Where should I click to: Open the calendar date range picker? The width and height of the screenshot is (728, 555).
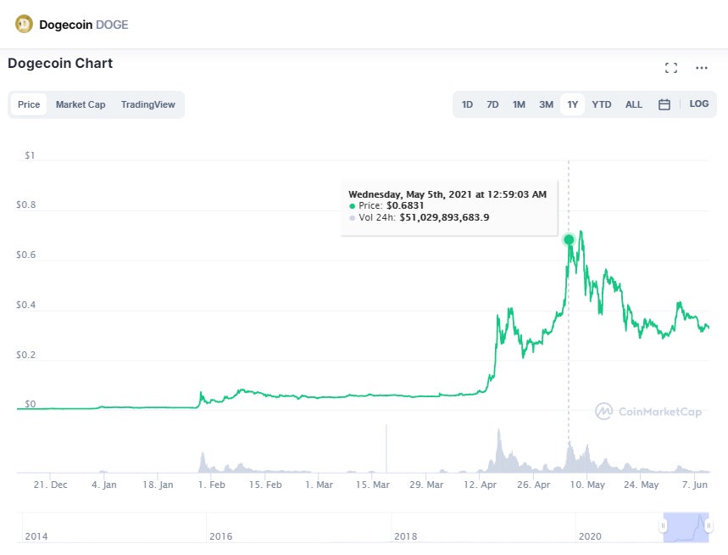[664, 104]
